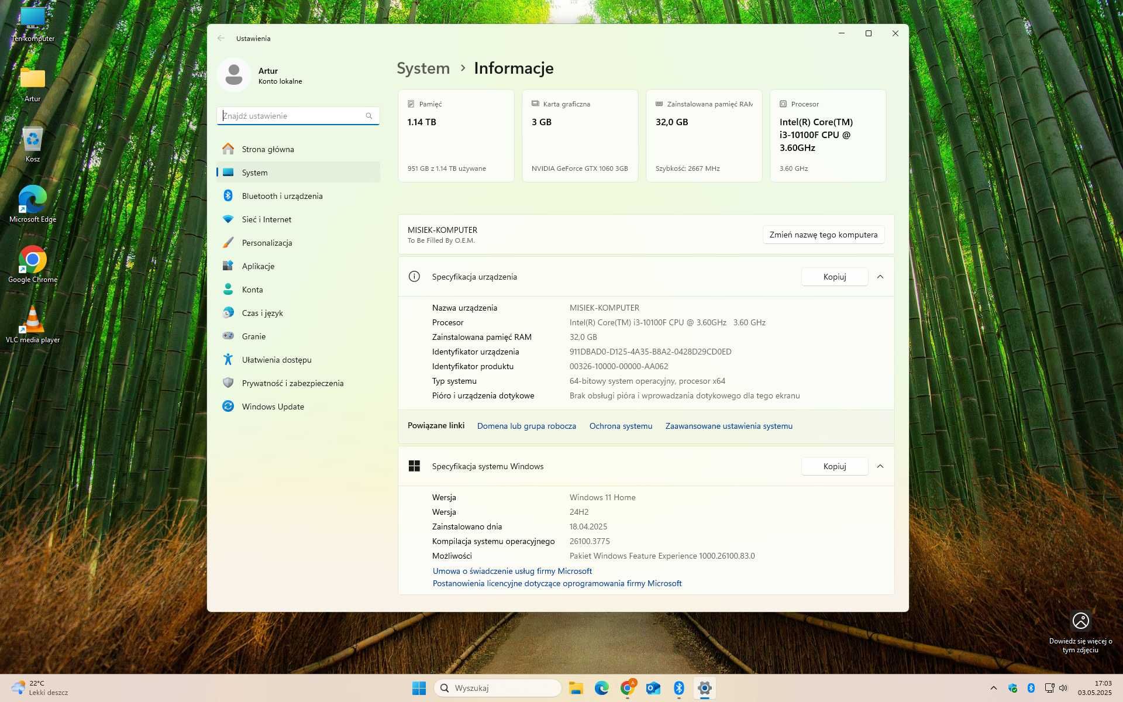Viewport: 1123px width, 702px height.
Task: Open weather widget showing 22°C
Action: coord(40,688)
